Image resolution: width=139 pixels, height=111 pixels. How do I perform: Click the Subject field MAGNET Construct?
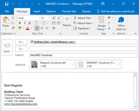click(83, 55)
